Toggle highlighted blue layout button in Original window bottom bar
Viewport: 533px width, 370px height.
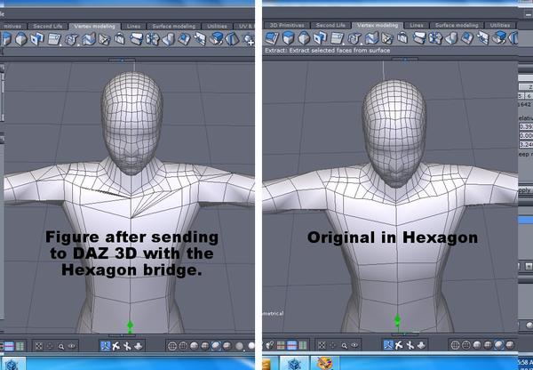point(291,345)
